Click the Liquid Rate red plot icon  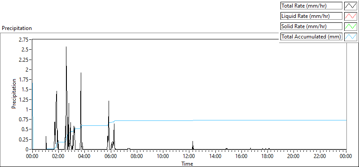click(x=350, y=16)
